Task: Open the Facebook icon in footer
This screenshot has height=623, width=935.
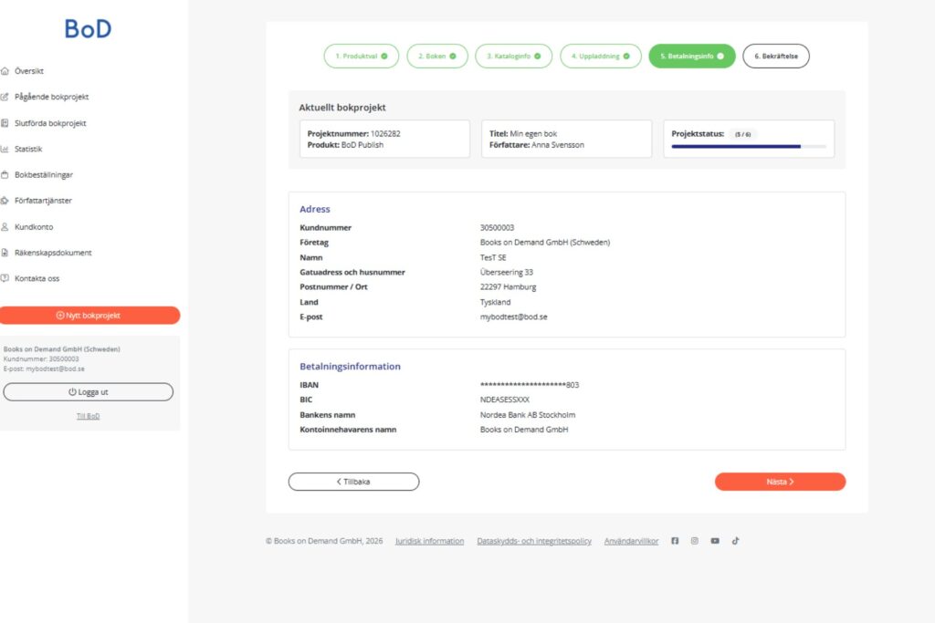Action: tap(675, 541)
